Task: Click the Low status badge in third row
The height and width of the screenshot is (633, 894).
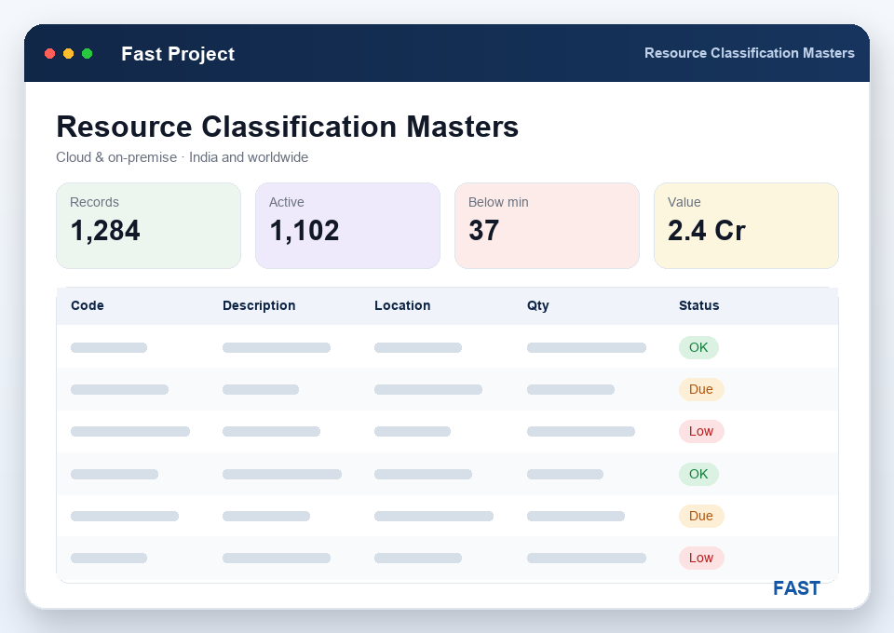Action: 701,431
